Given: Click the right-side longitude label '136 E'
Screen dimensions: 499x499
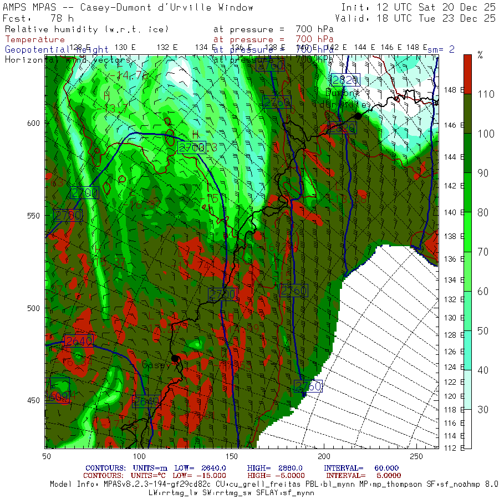Looking at the screenshot, I should (455, 259).
